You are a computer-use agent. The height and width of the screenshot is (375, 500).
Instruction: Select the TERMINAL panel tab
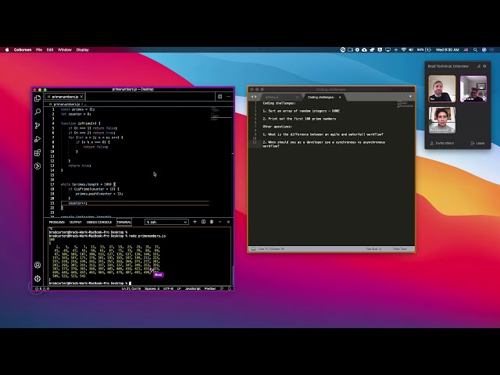tap(124, 222)
